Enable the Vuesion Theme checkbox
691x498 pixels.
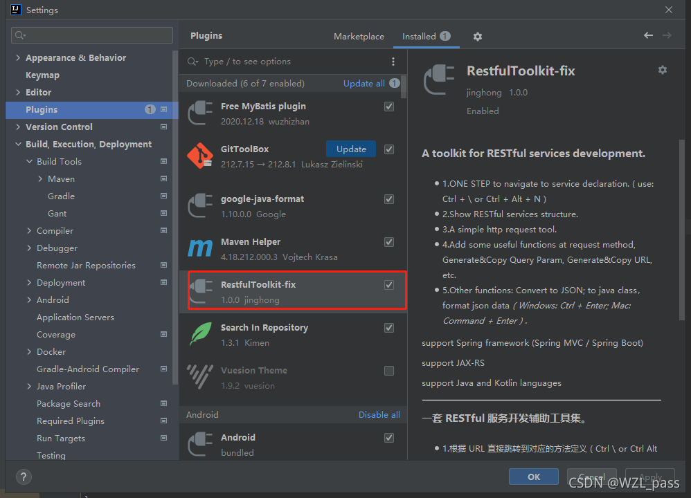pyautogui.click(x=389, y=371)
